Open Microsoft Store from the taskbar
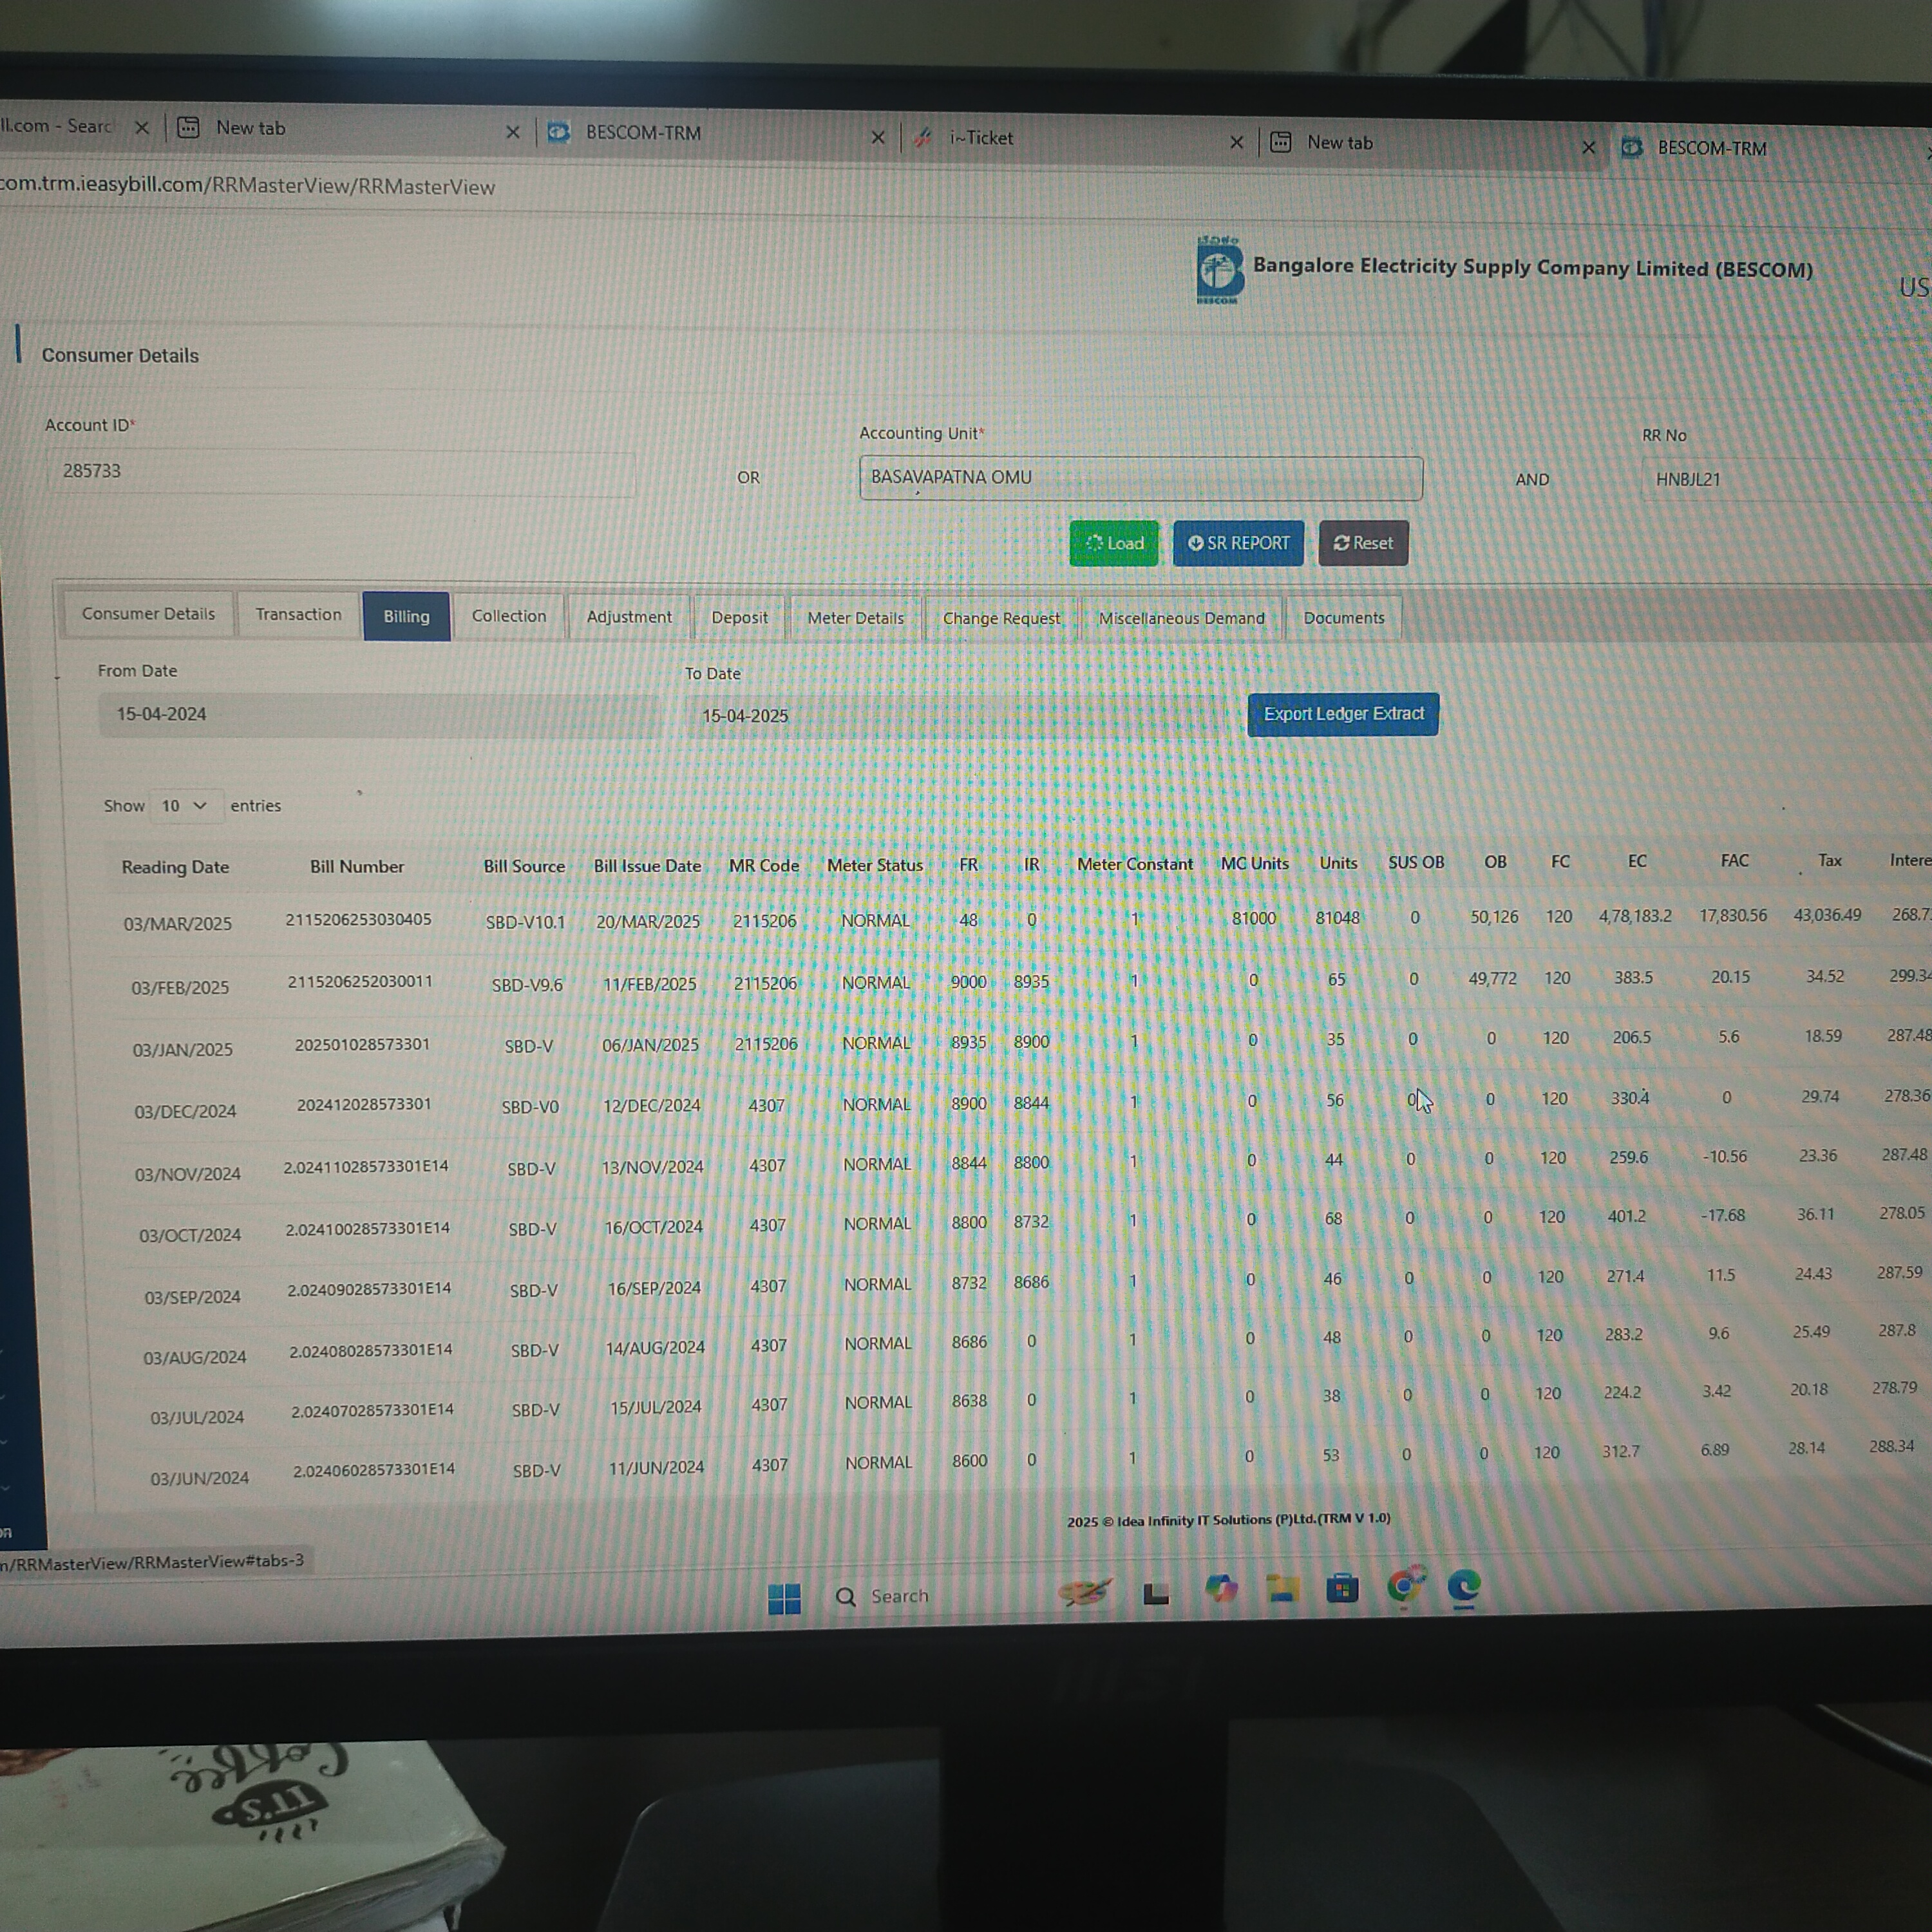1932x1932 pixels. (1342, 1588)
